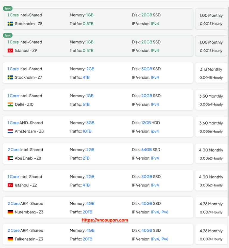Toggle the Spot badge on Stockholm-Z8 plan
Image resolution: width=229 pixels, height=248 pixels.
[8, 8]
